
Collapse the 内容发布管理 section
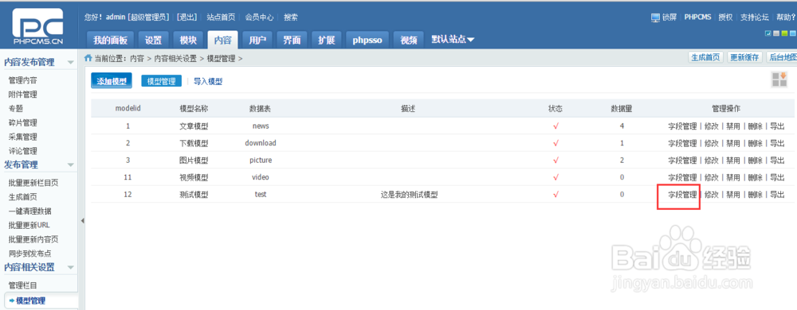tap(71, 63)
